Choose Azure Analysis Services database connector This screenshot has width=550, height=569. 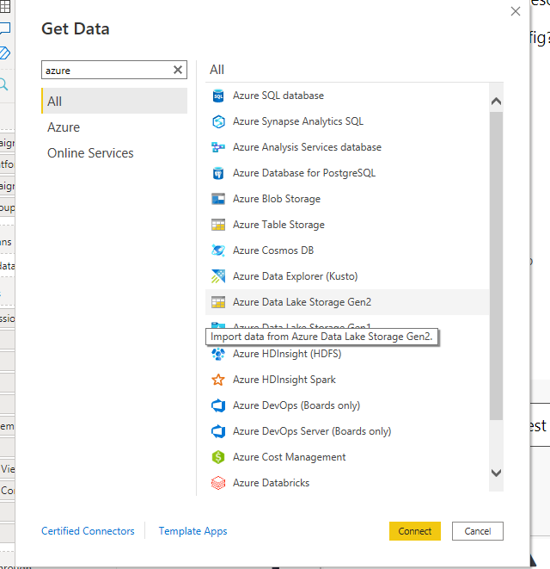[x=347, y=147]
